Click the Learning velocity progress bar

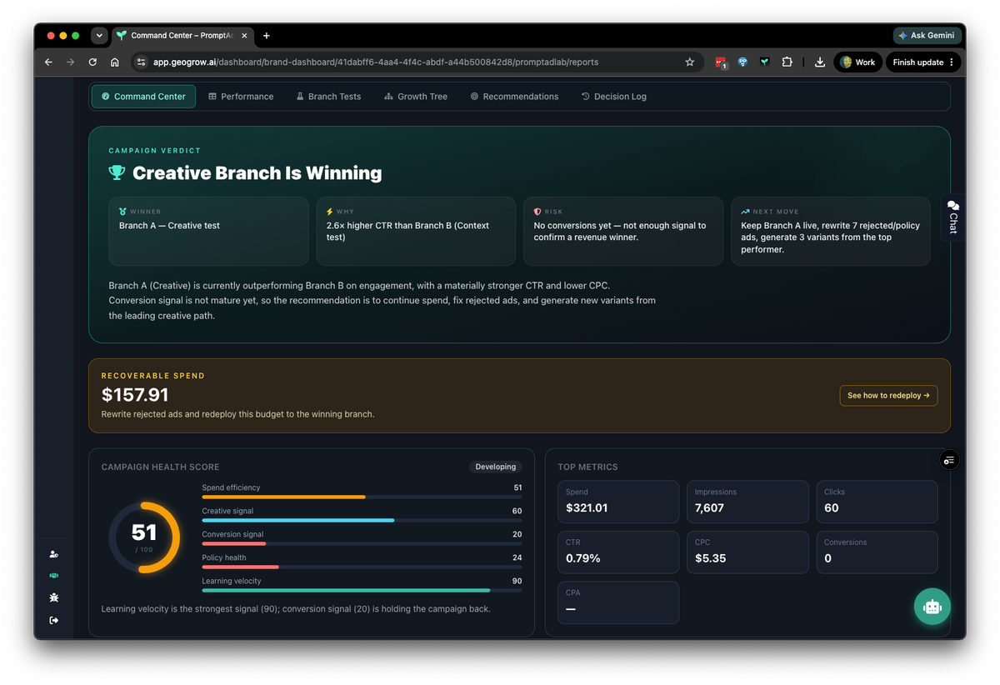pos(362,591)
